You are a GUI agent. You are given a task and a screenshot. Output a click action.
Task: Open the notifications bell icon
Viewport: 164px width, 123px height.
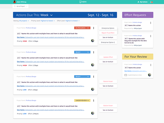tap(151, 2)
